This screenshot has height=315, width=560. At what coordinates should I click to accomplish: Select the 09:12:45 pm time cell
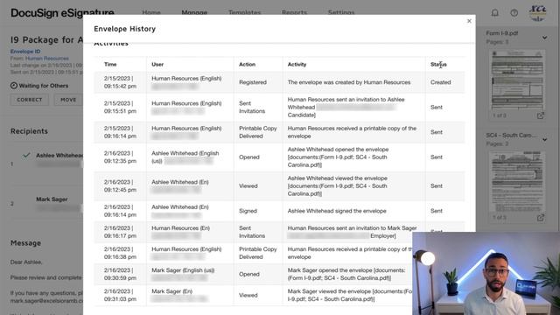click(120, 186)
